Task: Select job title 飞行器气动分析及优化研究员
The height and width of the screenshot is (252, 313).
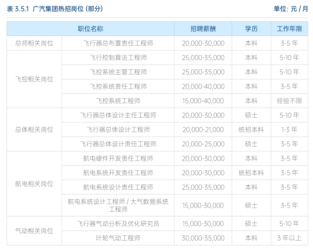Action: click(118, 223)
